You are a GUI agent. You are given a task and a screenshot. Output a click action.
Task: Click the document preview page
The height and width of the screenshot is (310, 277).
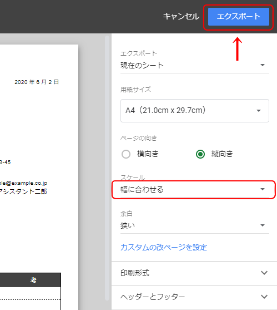coord(39,177)
